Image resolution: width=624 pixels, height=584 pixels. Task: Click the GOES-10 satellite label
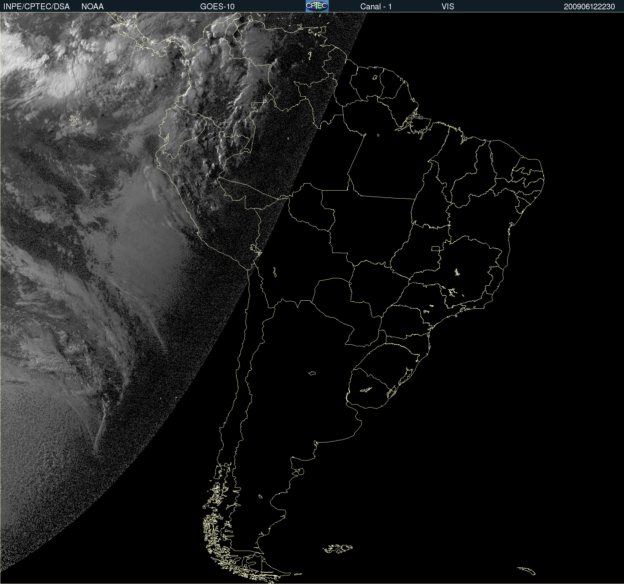tap(217, 7)
